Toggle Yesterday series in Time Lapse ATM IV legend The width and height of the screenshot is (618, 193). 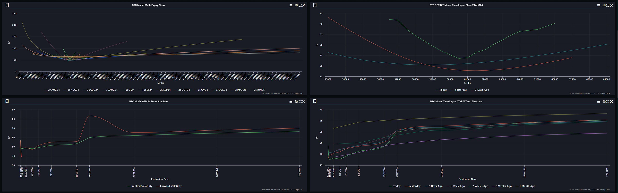coord(413,186)
